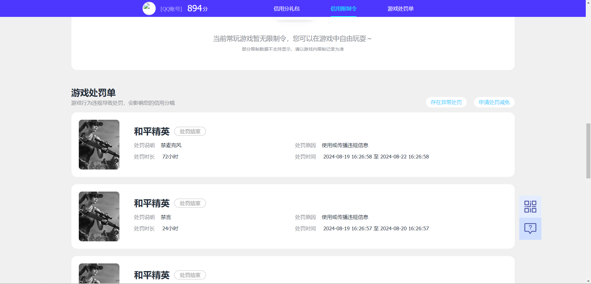The height and width of the screenshot is (284, 591).
Task: Click the user avatar in top bar
Action: (149, 8)
